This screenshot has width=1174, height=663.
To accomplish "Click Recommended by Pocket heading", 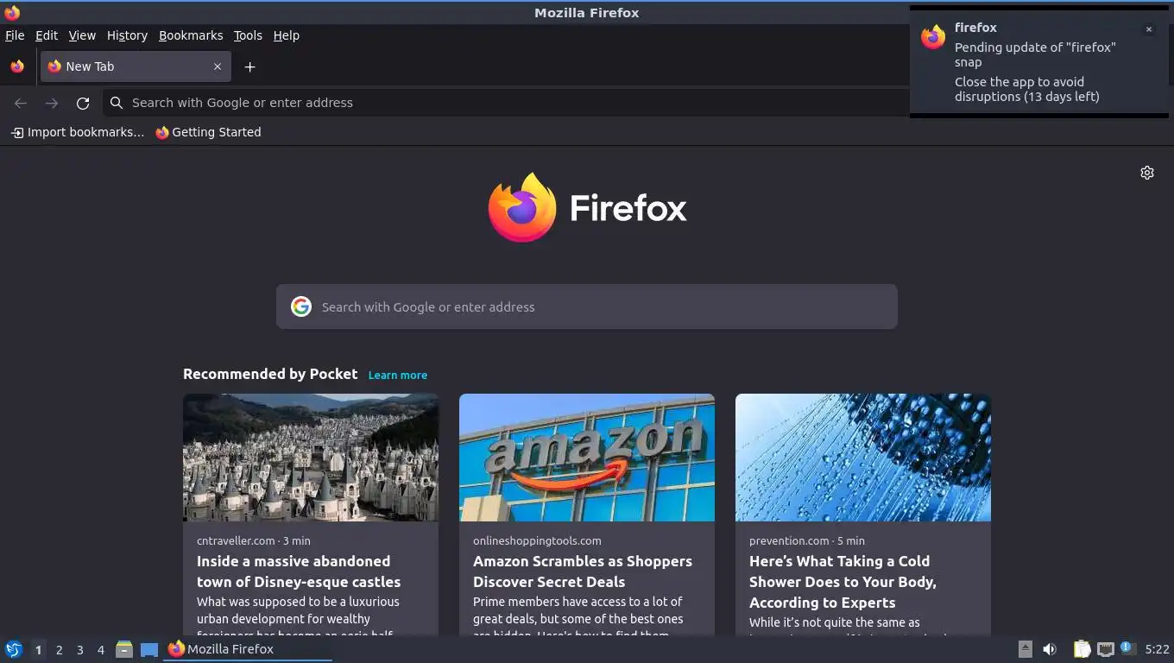I will click(270, 374).
